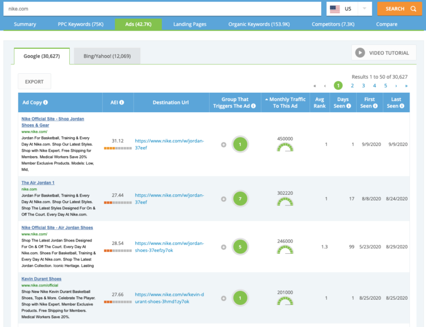Expand keyword group for The Air Jordan 1 ad
Viewport: 426px width, 327px height.
(x=224, y=199)
